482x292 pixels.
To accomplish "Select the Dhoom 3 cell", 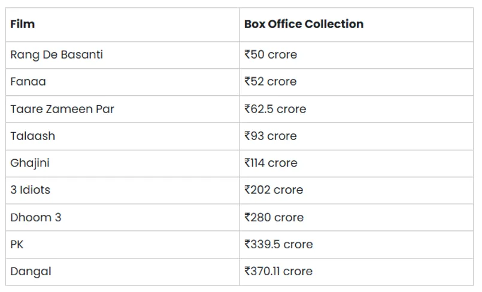I will coord(36,217).
